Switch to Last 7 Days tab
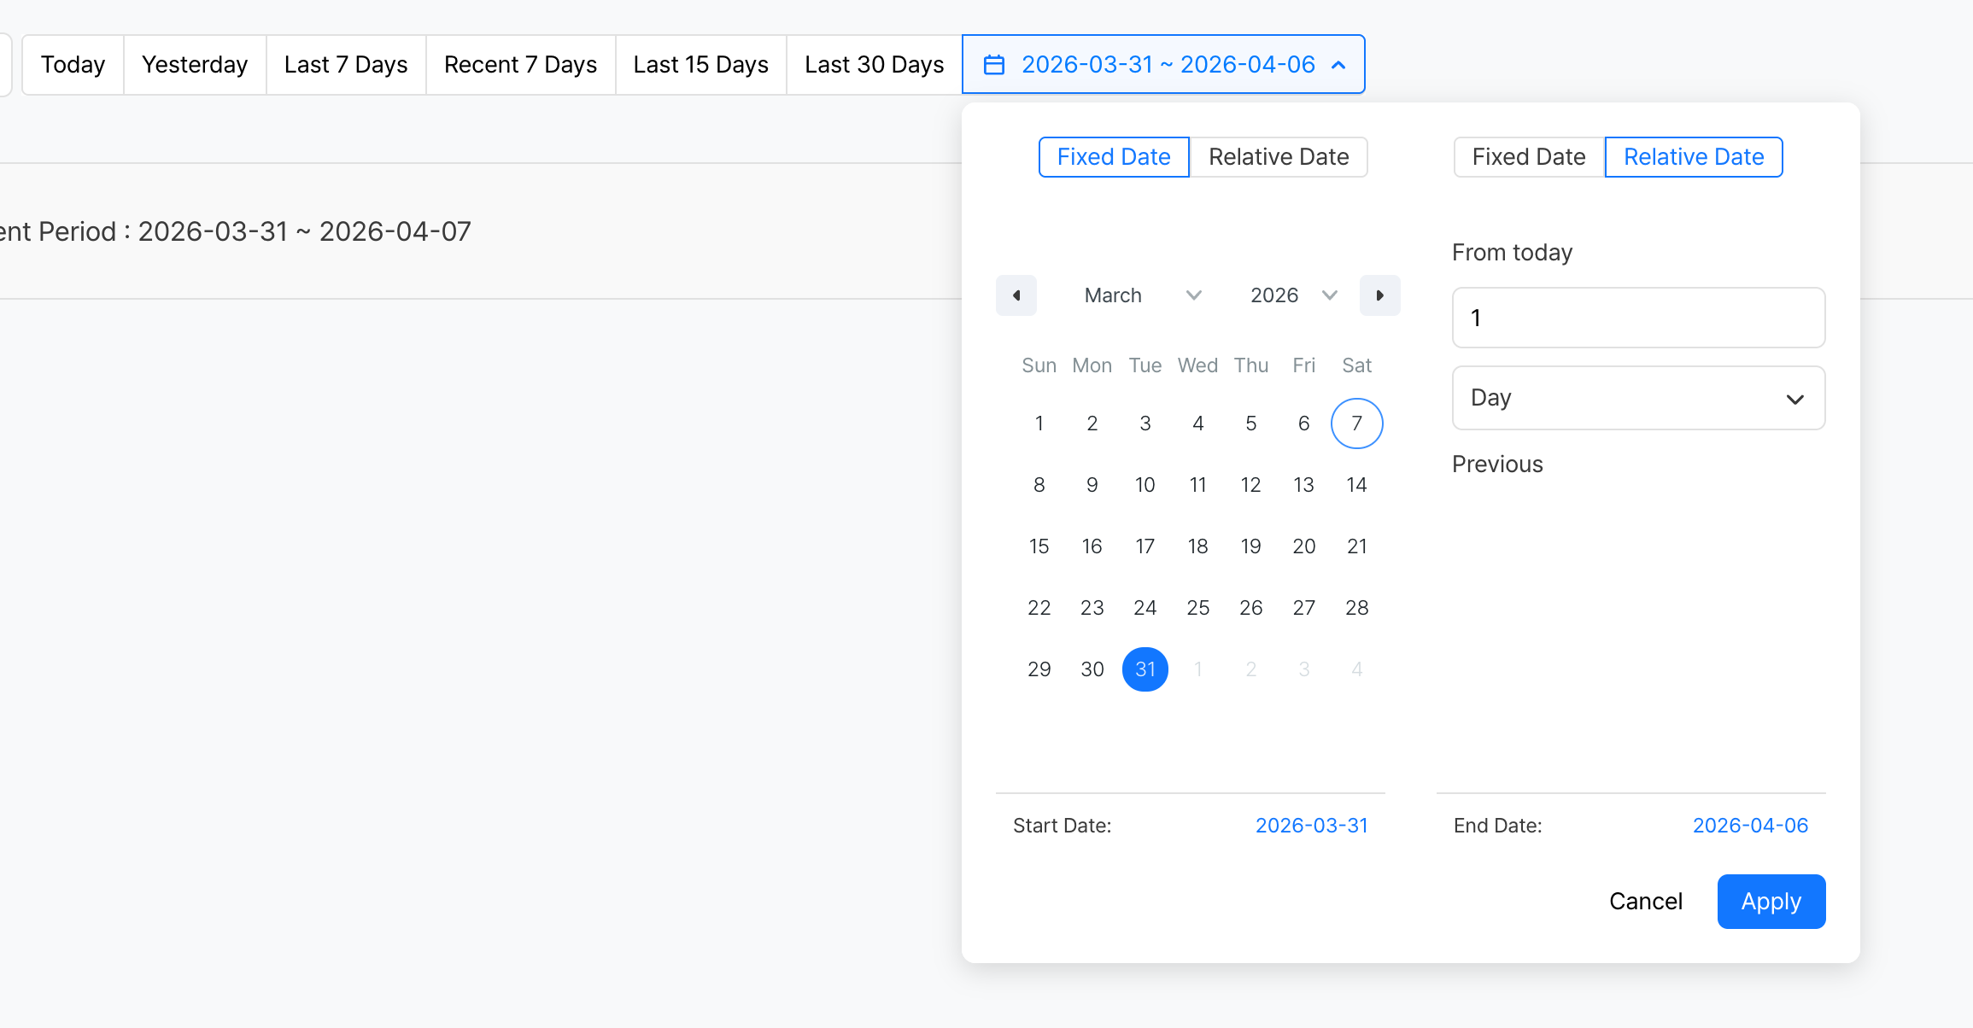 click(x=346, y=65)
